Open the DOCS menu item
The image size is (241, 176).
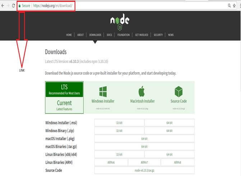pyautogui.click(x=109, y=35)
